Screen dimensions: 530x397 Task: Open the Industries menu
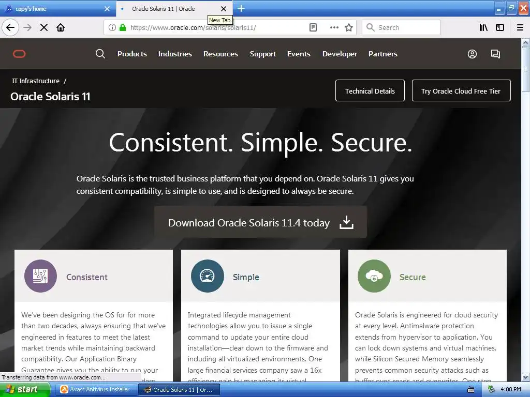175,54
